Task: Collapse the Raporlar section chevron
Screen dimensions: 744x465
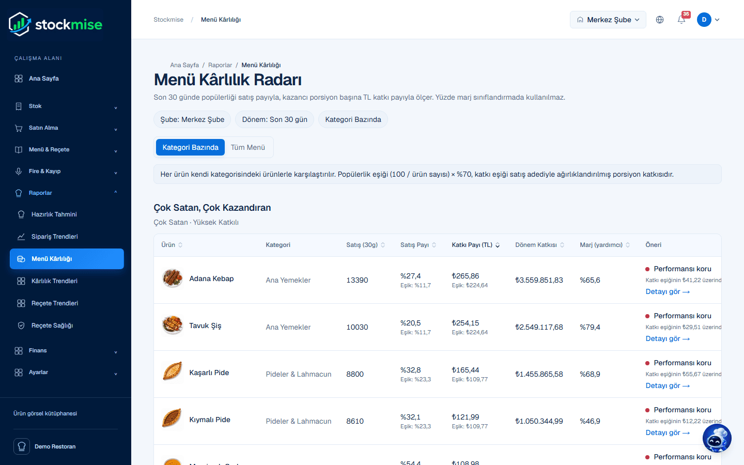Action: [x=116, y=193]
